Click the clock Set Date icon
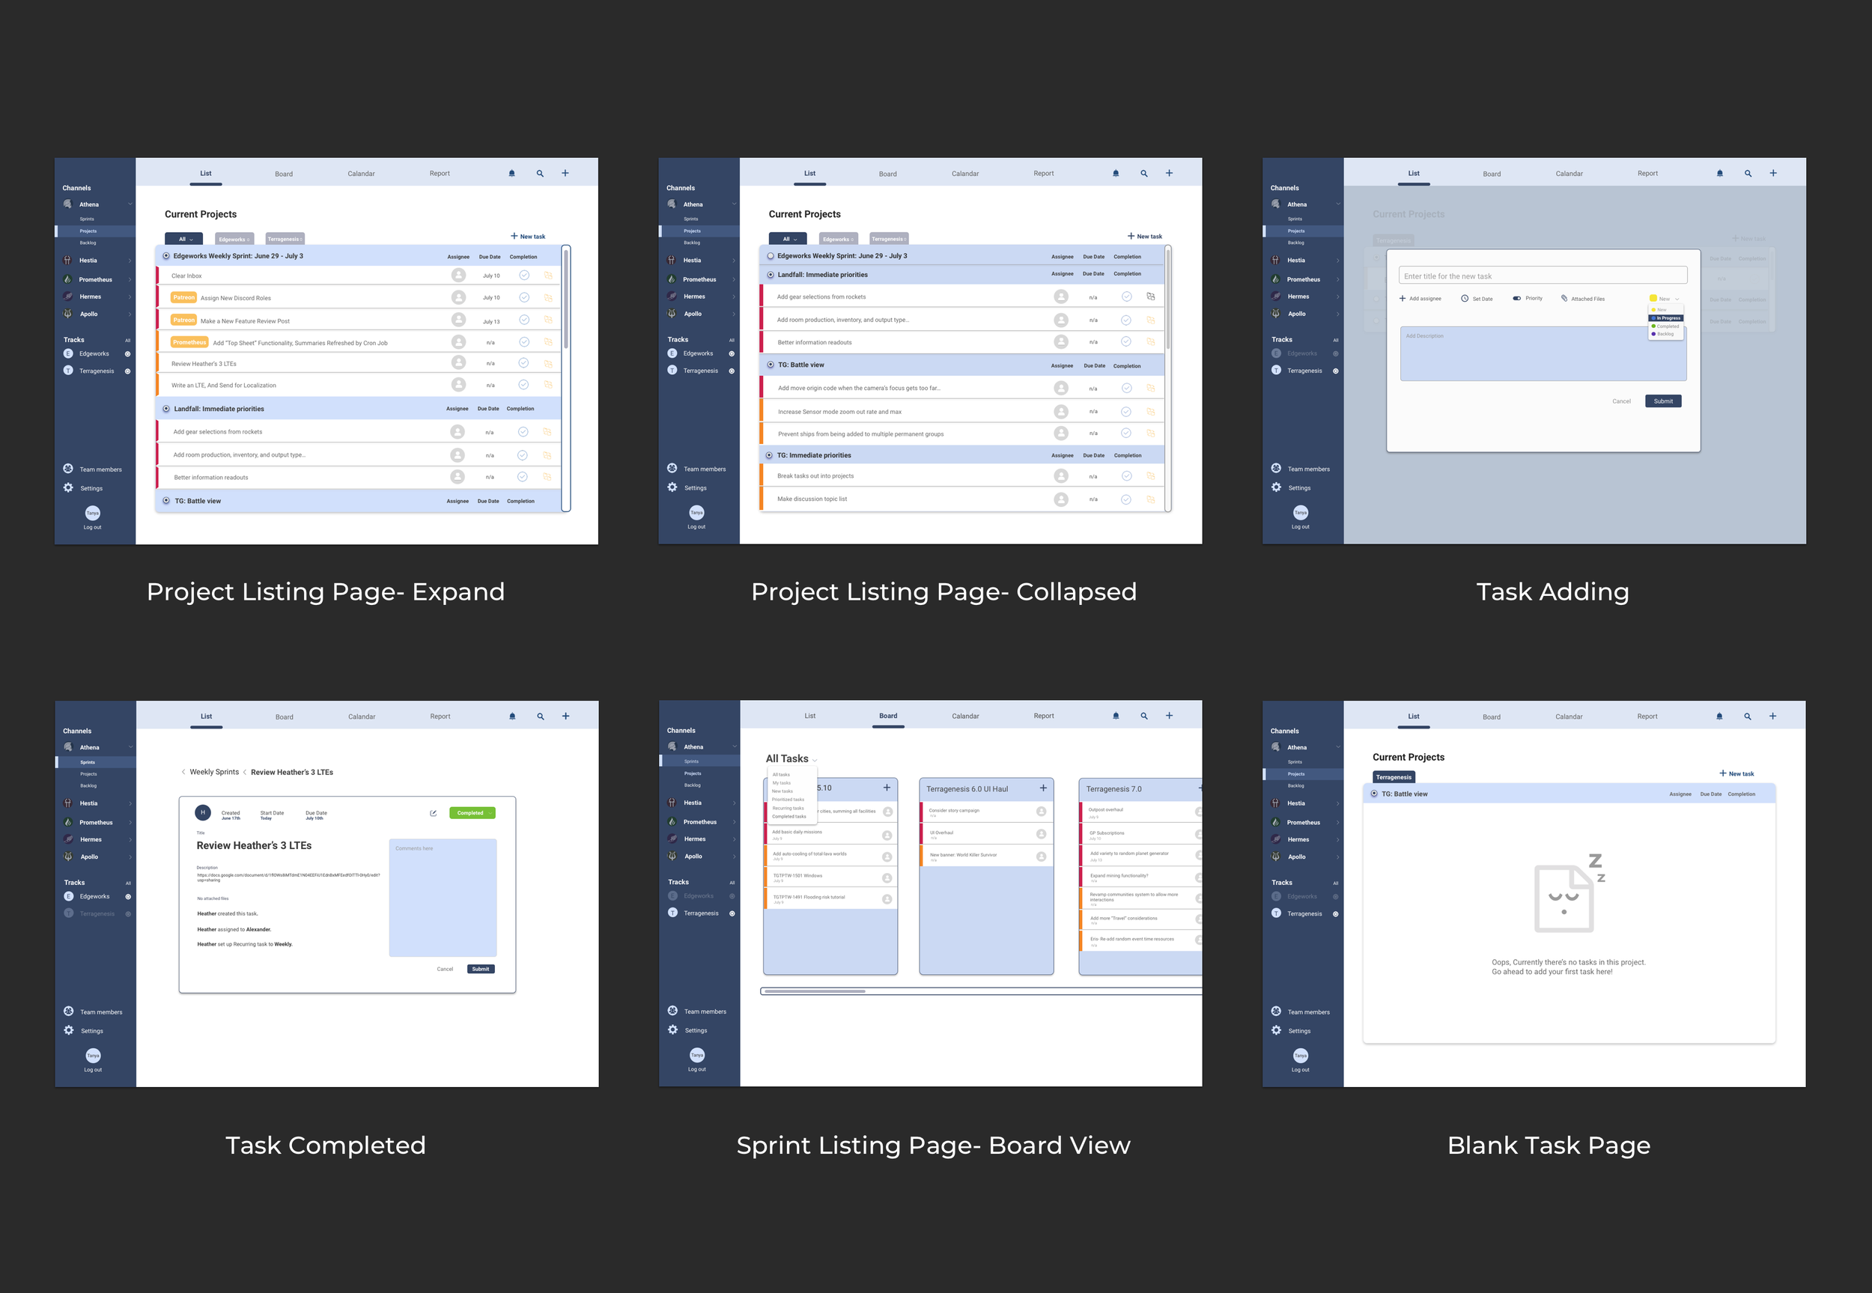Viewport: 1872px width, 1293px height. click(1465, 298)
